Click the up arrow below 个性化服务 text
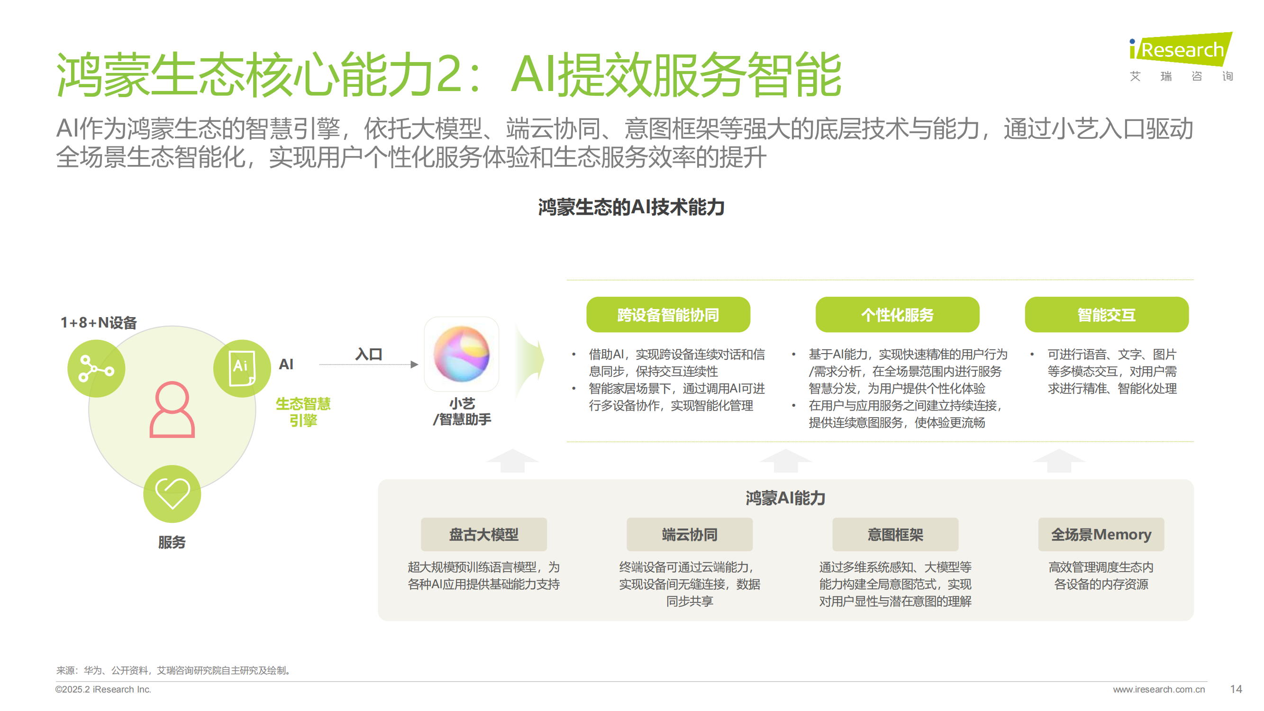1264x711 pixels. [x=786, y=461]
